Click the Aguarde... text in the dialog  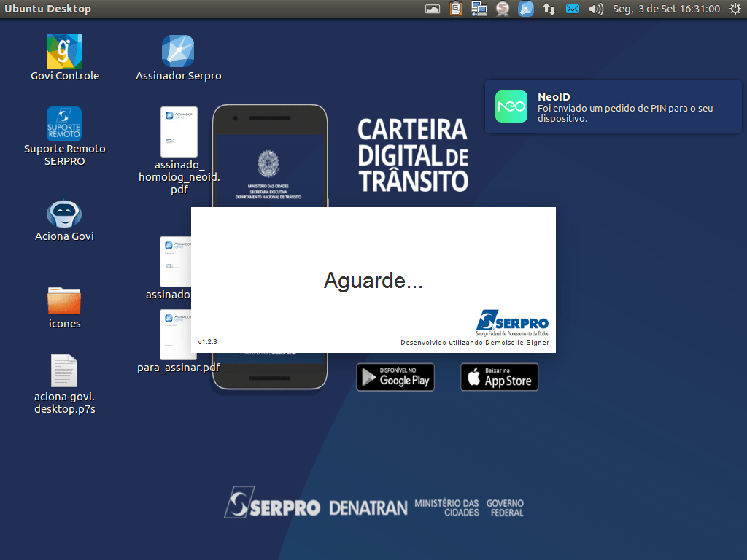tap(373, 280)
